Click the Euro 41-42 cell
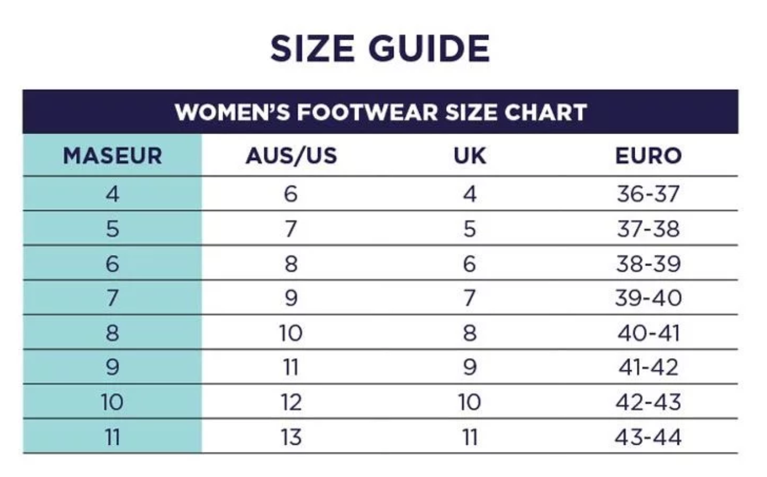The width and height of the screenshot is (767, 477). 648,368
